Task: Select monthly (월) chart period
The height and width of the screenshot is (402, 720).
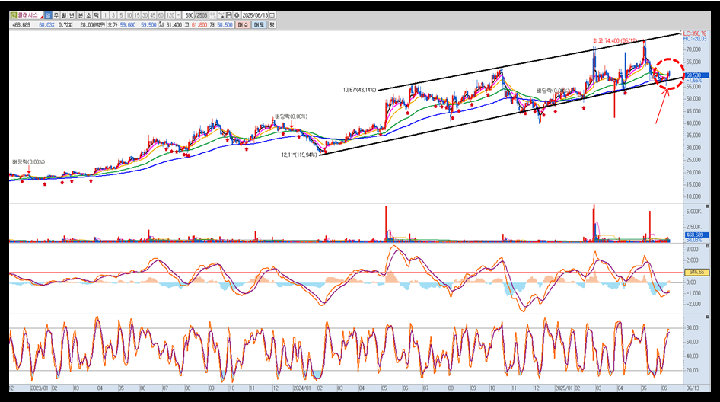Action: [64, 16]
